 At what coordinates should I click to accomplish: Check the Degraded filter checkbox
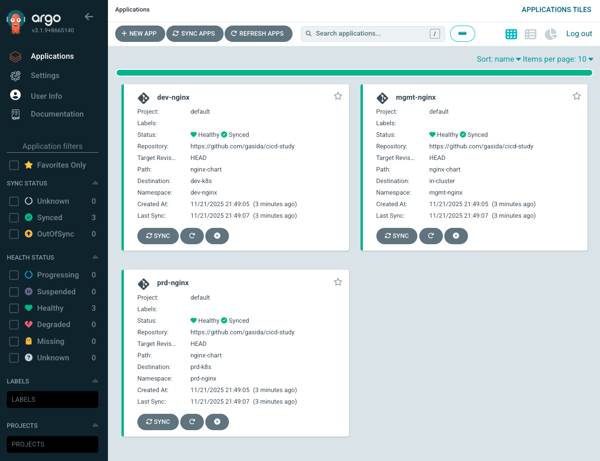tap(14, 325)
